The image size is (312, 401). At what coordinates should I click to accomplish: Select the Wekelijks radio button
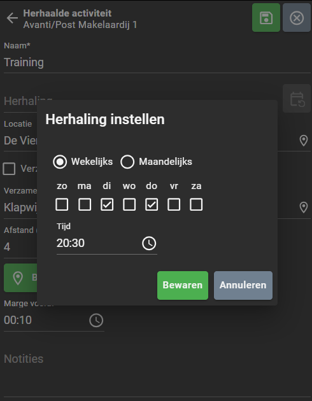[60, 162]
